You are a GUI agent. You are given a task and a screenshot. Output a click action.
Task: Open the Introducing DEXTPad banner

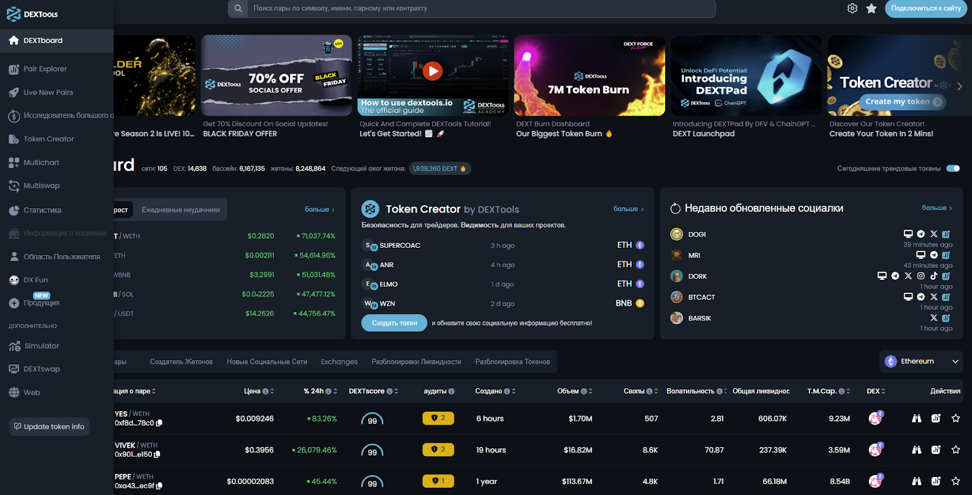[x=746, y=75]
